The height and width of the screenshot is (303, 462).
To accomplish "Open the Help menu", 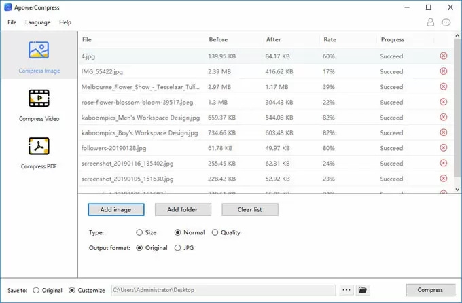I will pyautogui.click(x=65, y=22).
